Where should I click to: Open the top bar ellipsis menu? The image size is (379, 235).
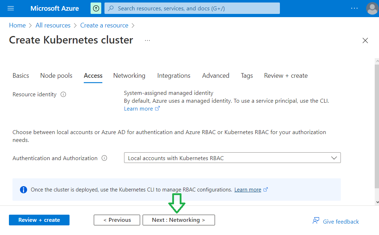pyautogui.click(x=354, y=9)
